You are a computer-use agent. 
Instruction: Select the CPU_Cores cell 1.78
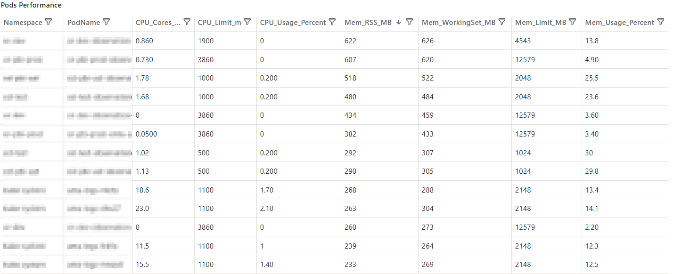click(142, 78)
